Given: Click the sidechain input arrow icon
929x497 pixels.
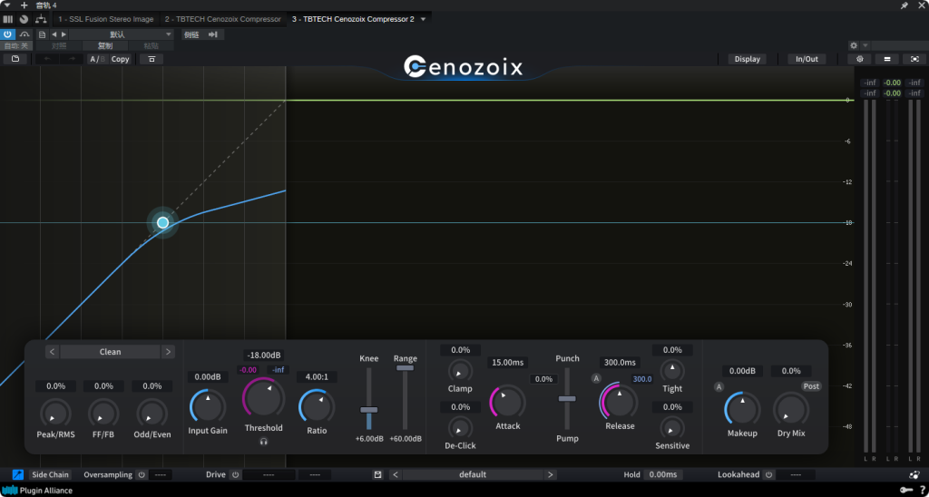Looking at the screenshot, I should tap(213, 34).
